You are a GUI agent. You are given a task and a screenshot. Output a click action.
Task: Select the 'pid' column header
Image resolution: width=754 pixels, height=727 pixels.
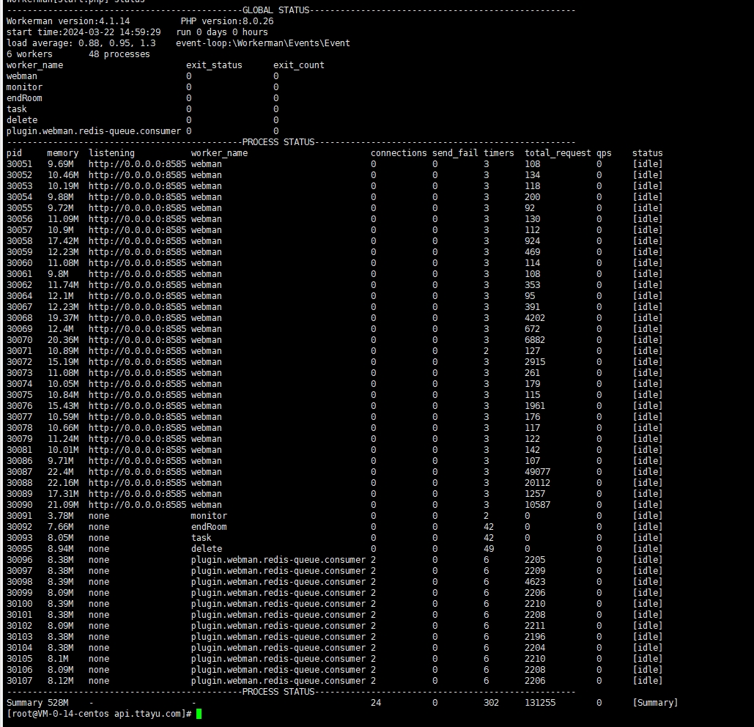(14, 153)
